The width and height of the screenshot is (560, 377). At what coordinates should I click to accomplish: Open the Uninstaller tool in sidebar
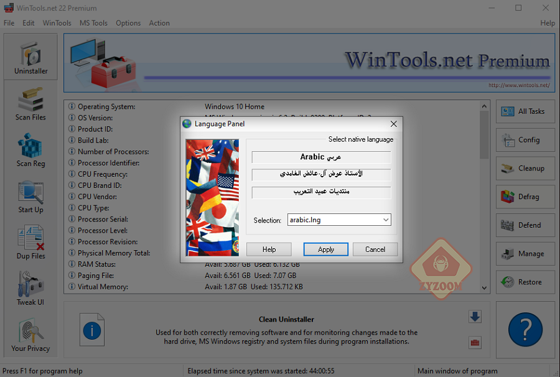tap(30, 57)
